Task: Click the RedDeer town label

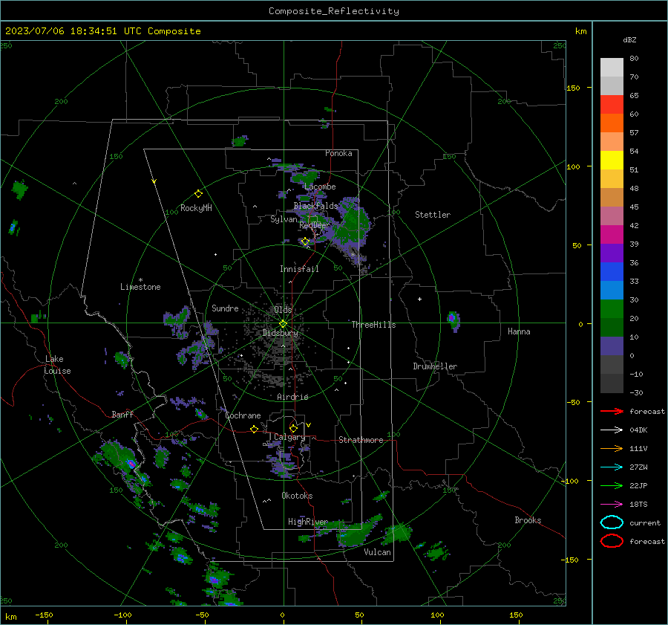Action: (315, 225)
